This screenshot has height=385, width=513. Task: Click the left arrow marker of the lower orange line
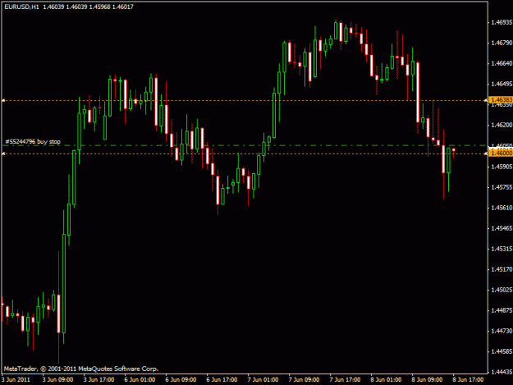(x=3, y=154)
